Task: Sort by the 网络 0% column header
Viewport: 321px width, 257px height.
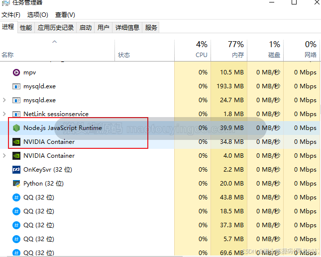Action: click(302, 51)
